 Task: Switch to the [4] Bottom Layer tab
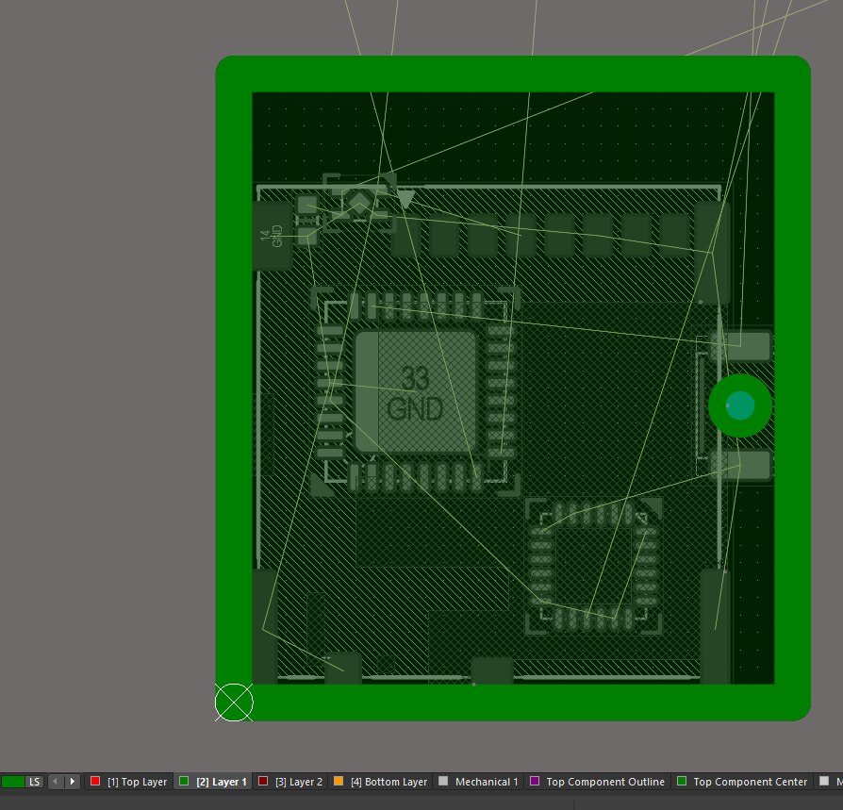[x=381, y=782]
